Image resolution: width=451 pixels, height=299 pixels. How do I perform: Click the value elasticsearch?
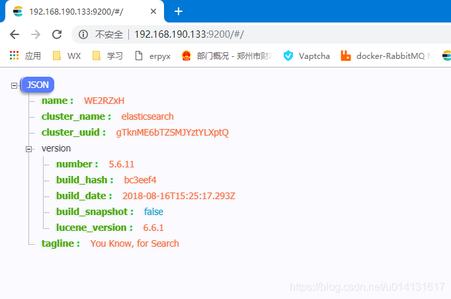[147, 116]
